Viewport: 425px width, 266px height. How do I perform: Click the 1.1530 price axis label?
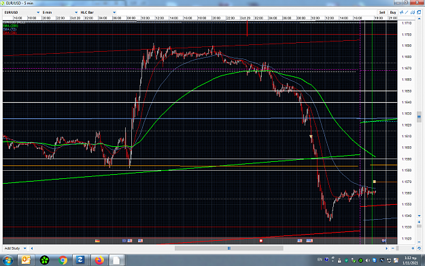click(x=407, y=227)
